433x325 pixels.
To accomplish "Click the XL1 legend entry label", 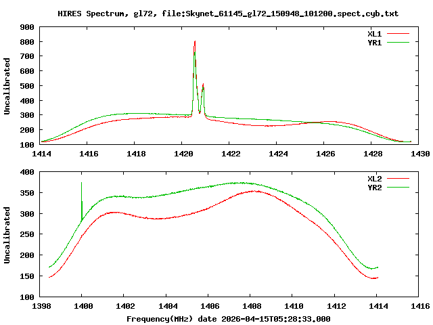I will click(374, 33).
